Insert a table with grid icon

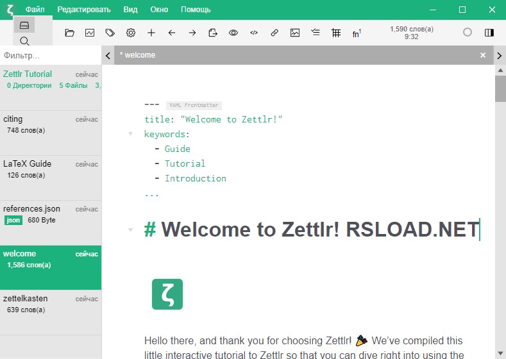pos(336,33)
